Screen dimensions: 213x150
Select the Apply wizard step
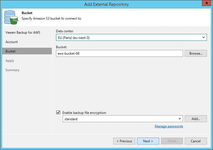click(10, 61)
